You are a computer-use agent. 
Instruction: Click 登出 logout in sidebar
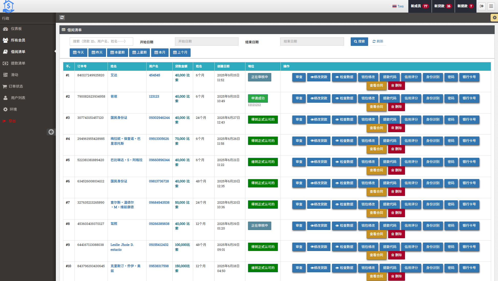coord(12,121)
